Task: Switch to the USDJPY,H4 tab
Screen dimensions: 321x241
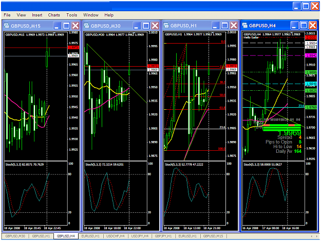Action: [x=140, y=236]
